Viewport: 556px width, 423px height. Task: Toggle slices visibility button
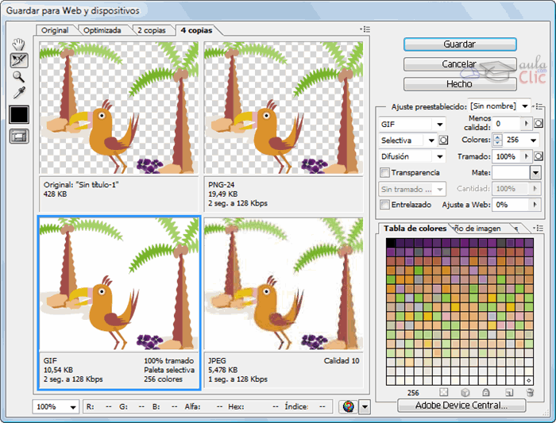click(x=19, y=136)
